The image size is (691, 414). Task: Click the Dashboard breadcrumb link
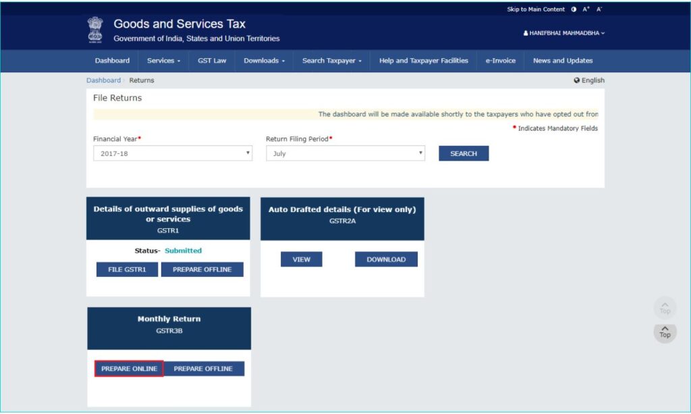103,80
